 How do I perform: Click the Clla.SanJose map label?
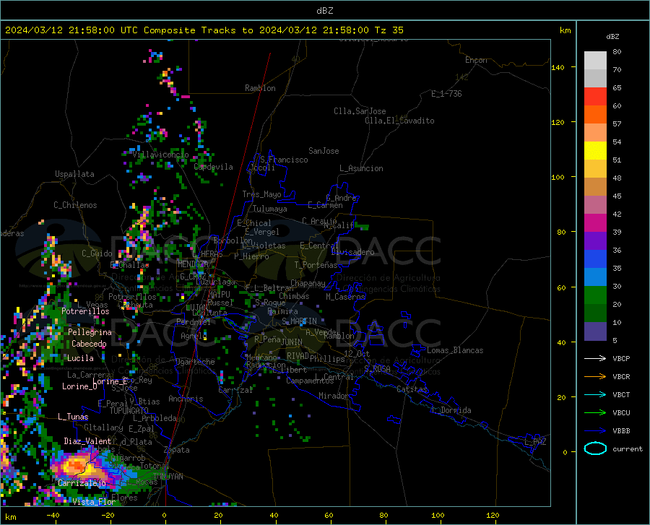click(x=360, y=111)
